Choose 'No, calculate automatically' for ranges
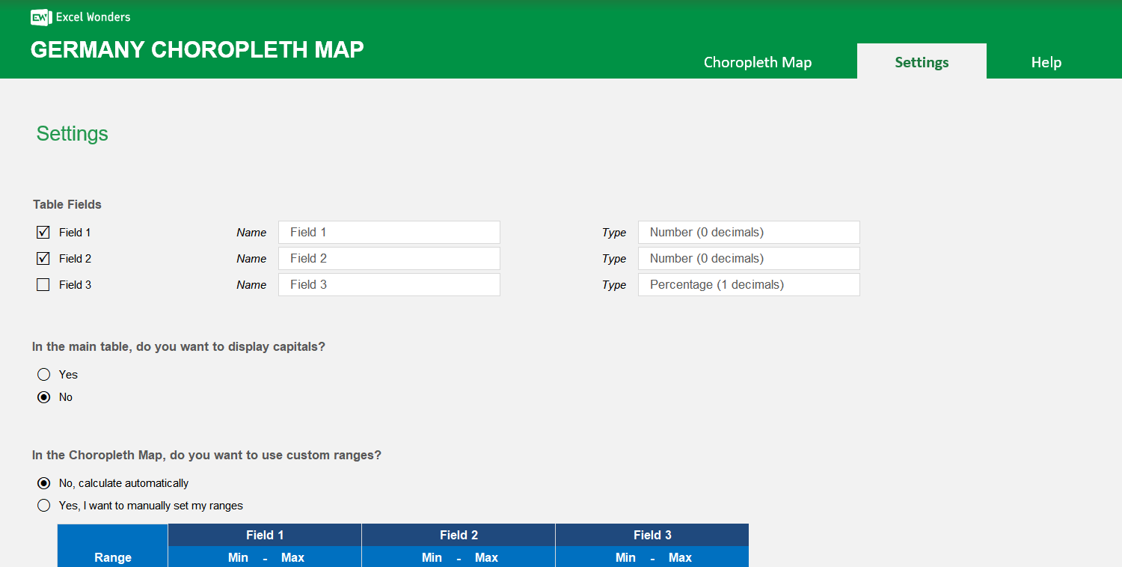 pyautogui.click(x=43, y=482)
